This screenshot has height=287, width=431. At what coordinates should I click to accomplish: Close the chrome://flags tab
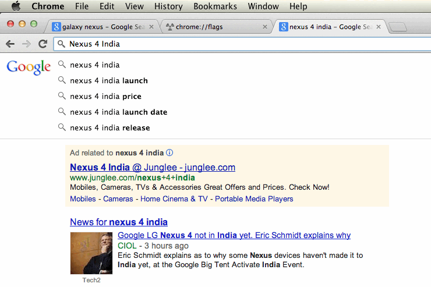click(265, 27)
